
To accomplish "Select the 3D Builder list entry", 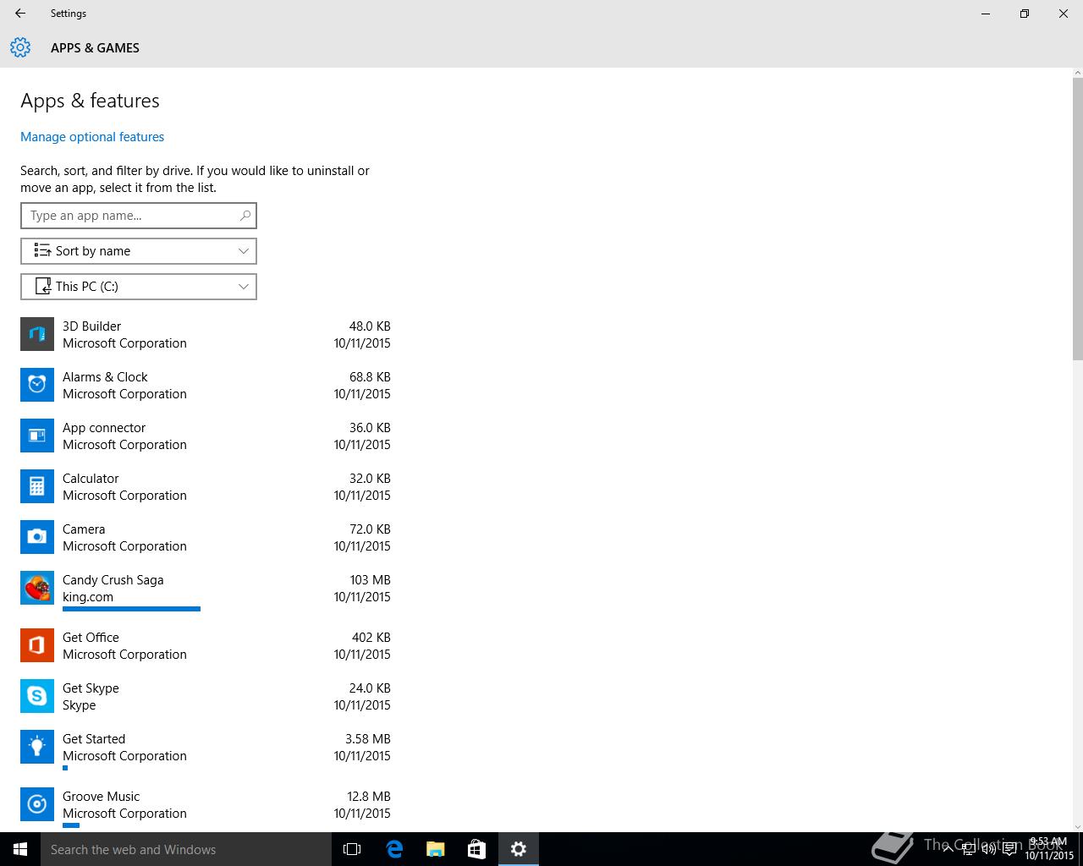I will pos(206,334).
